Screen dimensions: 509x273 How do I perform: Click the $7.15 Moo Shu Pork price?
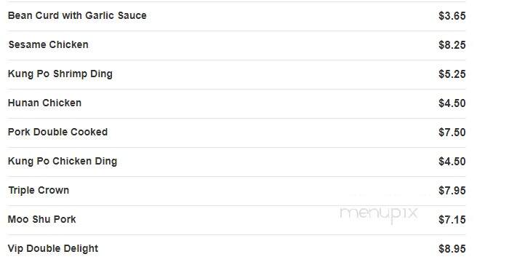coord(452,220)
